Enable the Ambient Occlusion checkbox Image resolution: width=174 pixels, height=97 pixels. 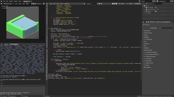(x=145, y=56)
